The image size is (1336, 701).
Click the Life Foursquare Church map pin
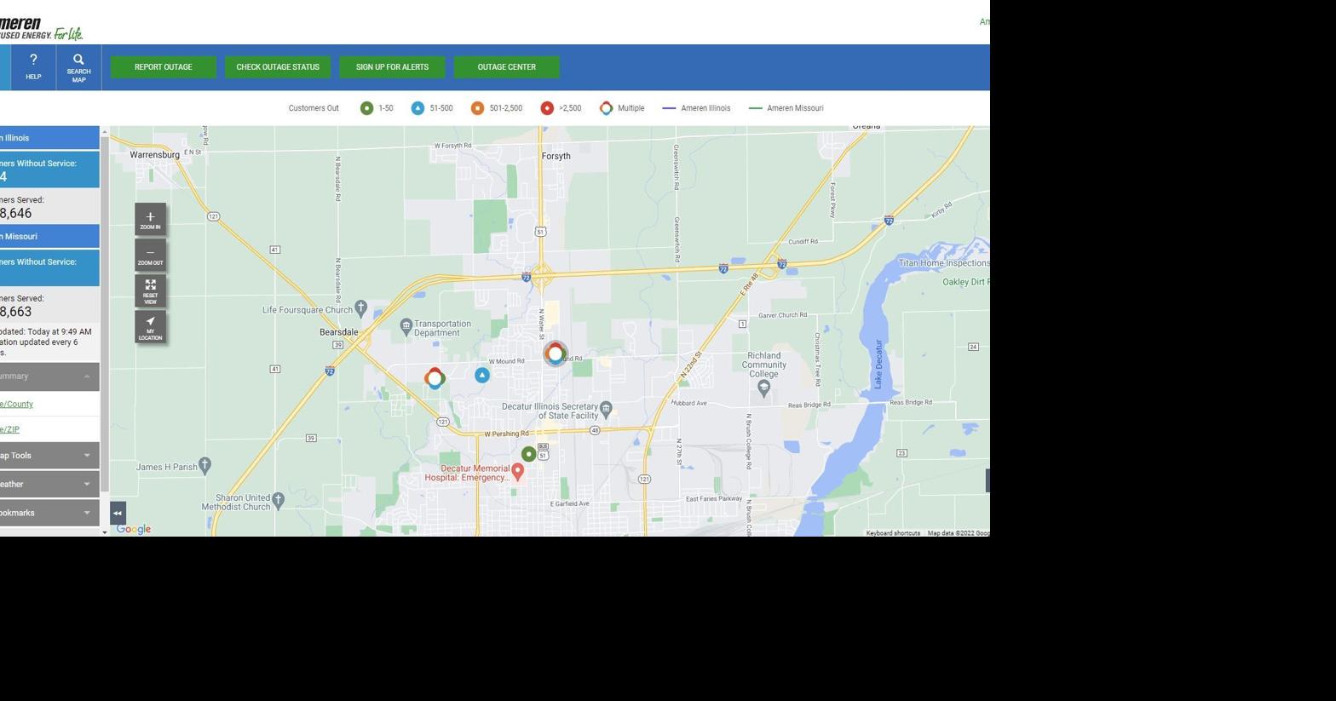point(360,307)
